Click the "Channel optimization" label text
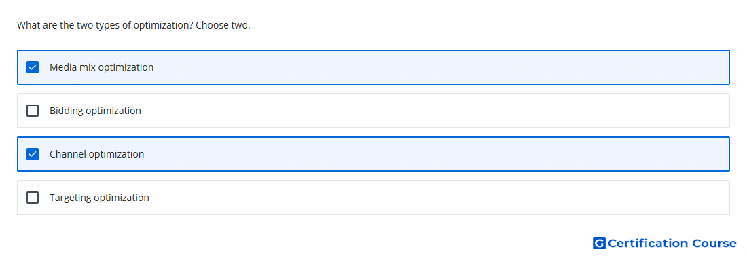This screenshot has width=747, height=256. [x=96, y=154]
